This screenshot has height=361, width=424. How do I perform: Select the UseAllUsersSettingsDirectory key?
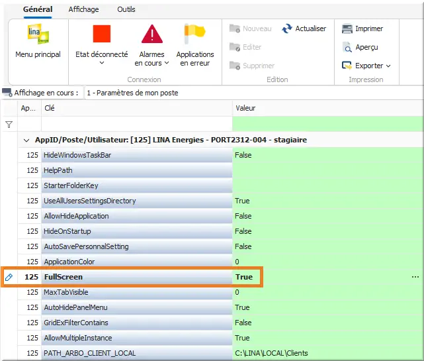click(137, 201)
